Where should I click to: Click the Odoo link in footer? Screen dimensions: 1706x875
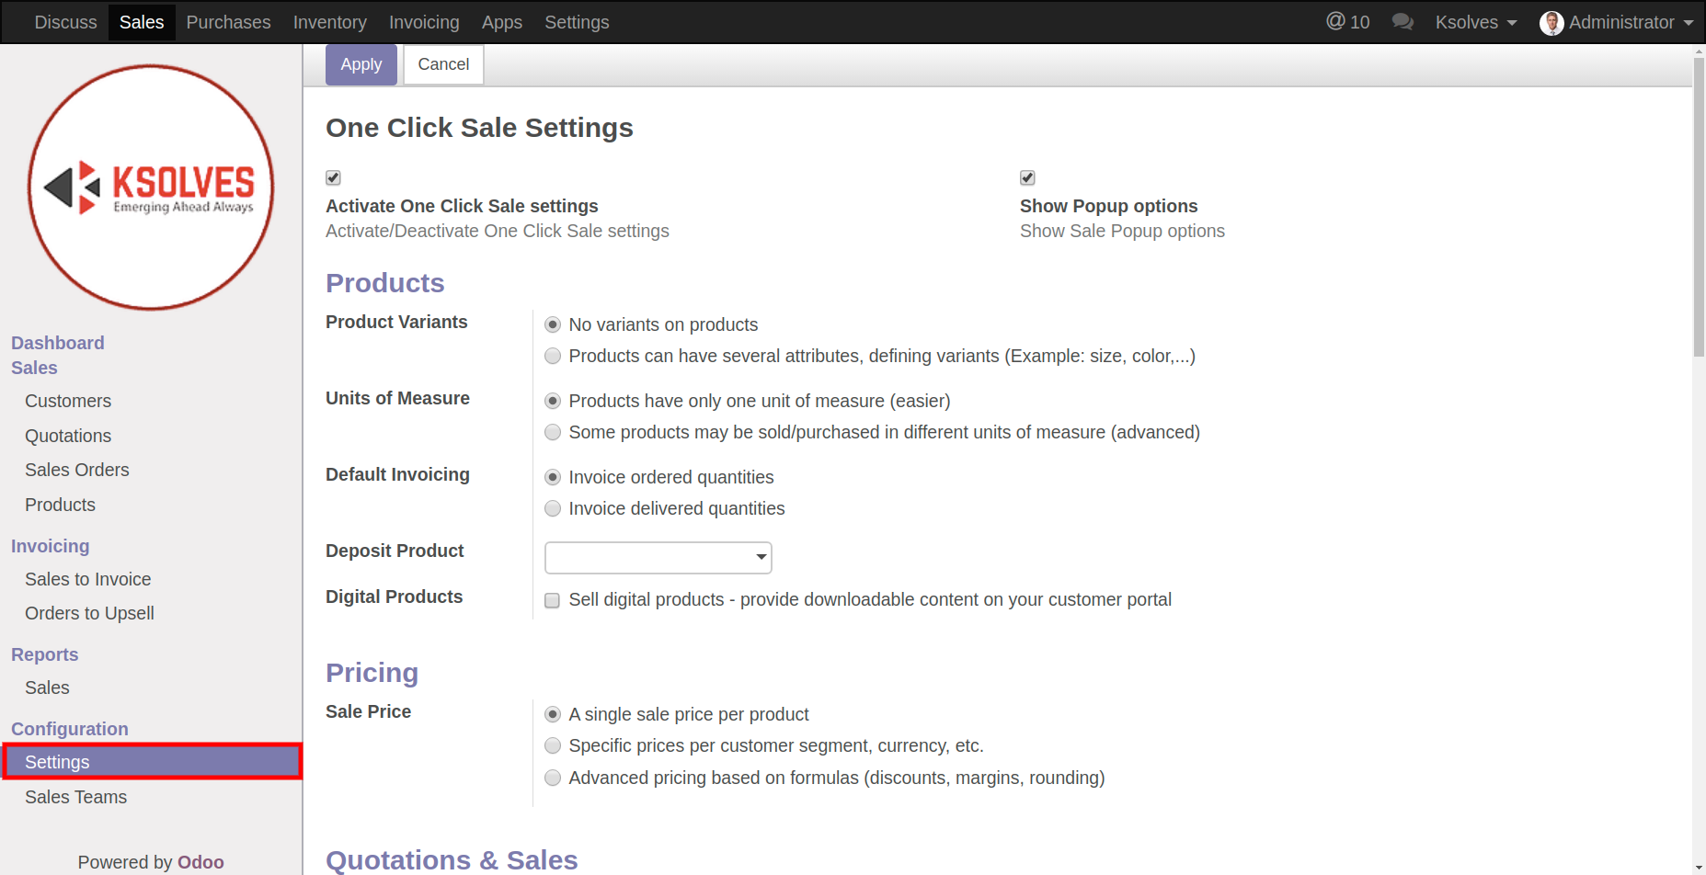pyautogui.click(x=200, y=862)
